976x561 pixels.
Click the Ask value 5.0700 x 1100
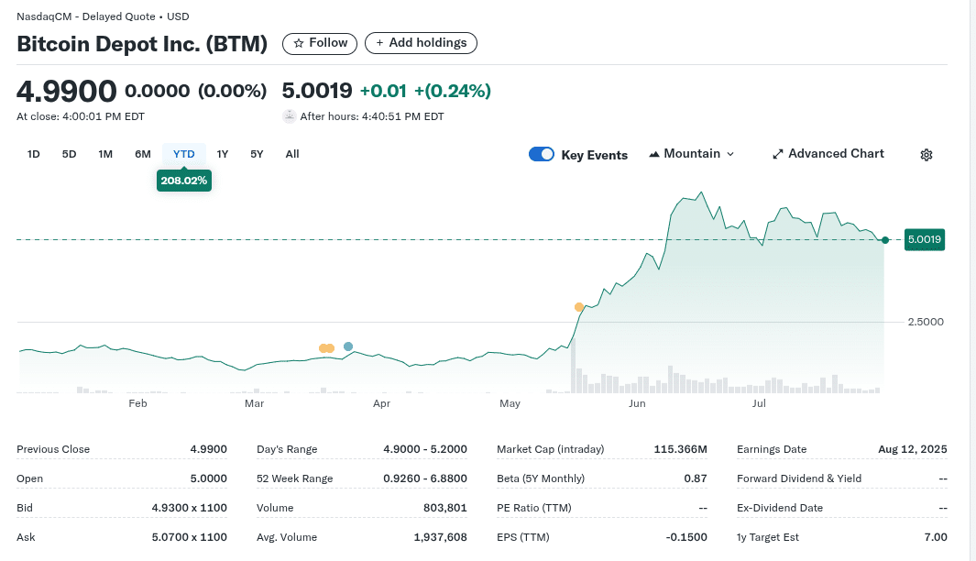[189, 537]
